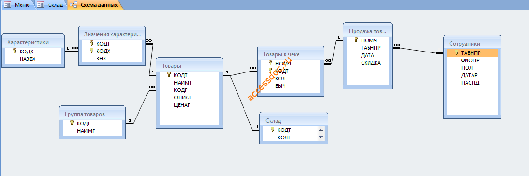Select the ТАБНПР field in Продажа товаров
529x176 pixels.
coord(370,48)
